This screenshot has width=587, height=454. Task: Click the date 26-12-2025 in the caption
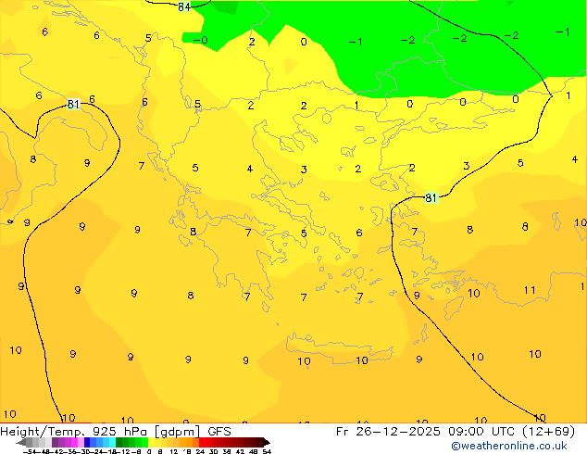pyautogui.click(x=397, y=432)
